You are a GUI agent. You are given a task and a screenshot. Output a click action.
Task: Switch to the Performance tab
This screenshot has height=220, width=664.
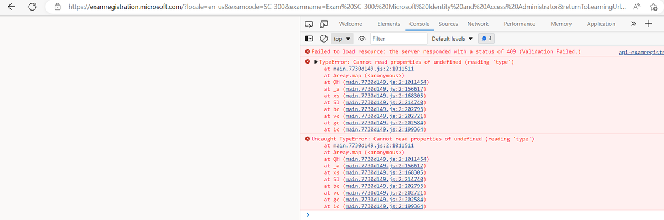(520, 24)
